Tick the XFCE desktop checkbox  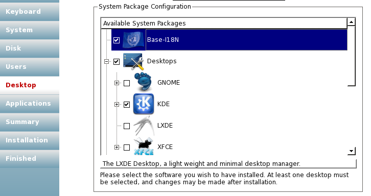(127, 148)
